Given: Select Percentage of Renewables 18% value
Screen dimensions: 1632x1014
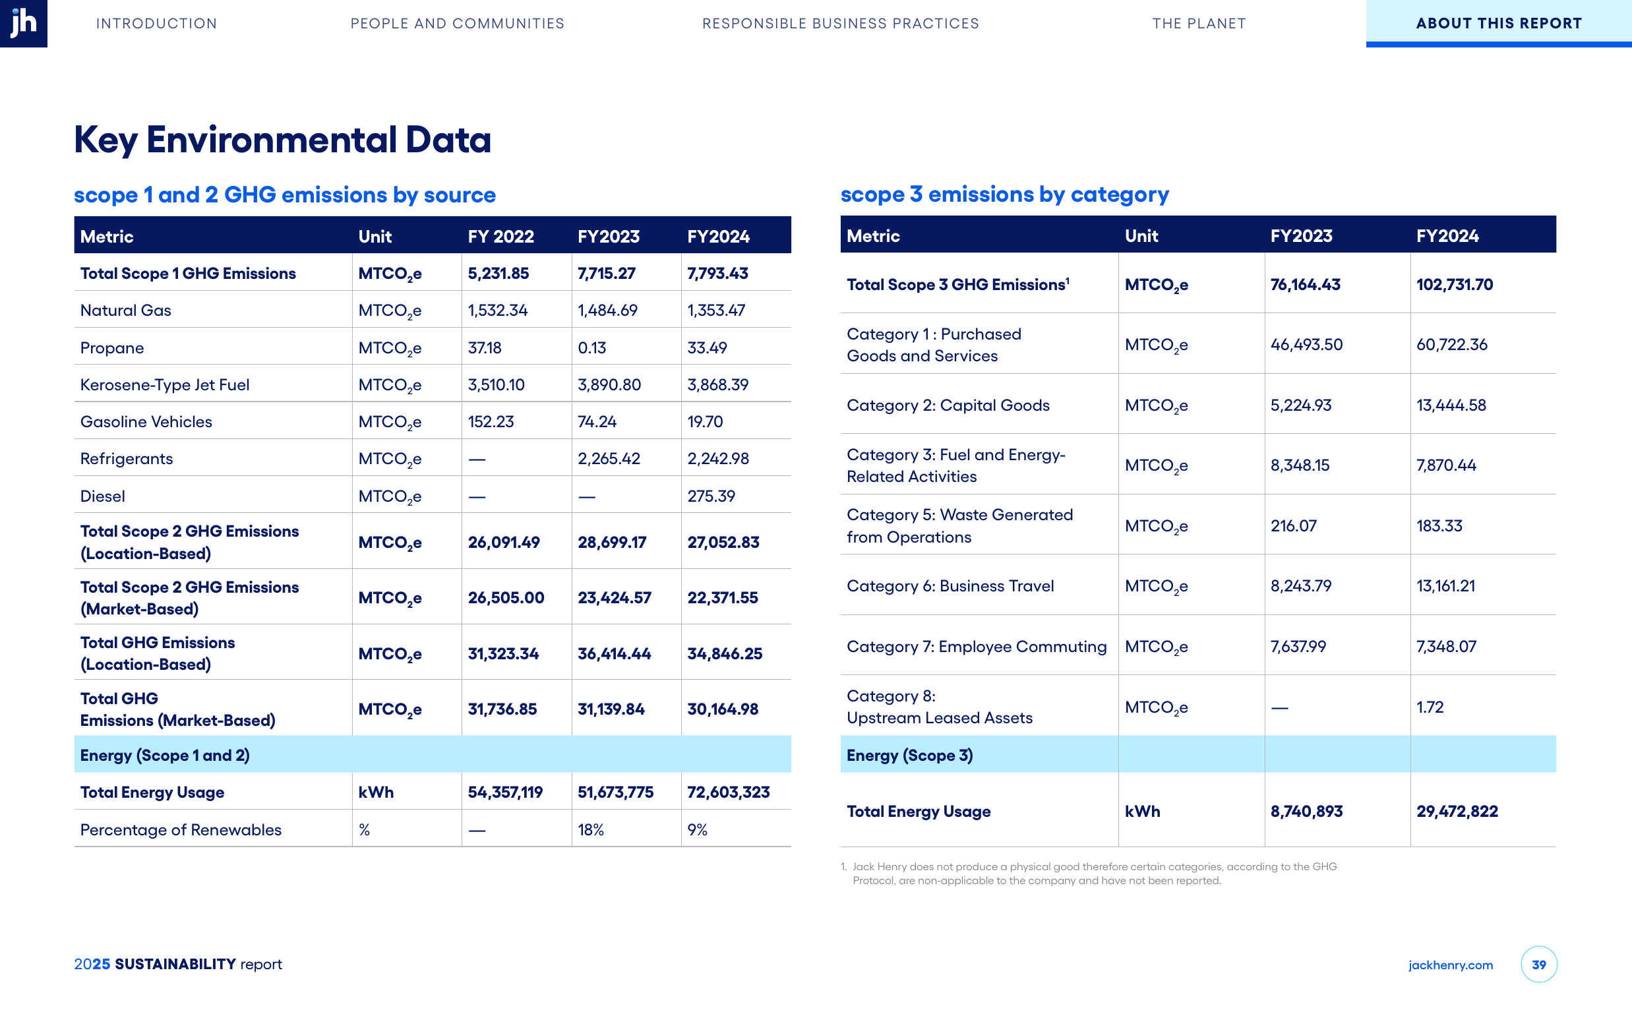Looking at the screenshot, I should (590, 829).
